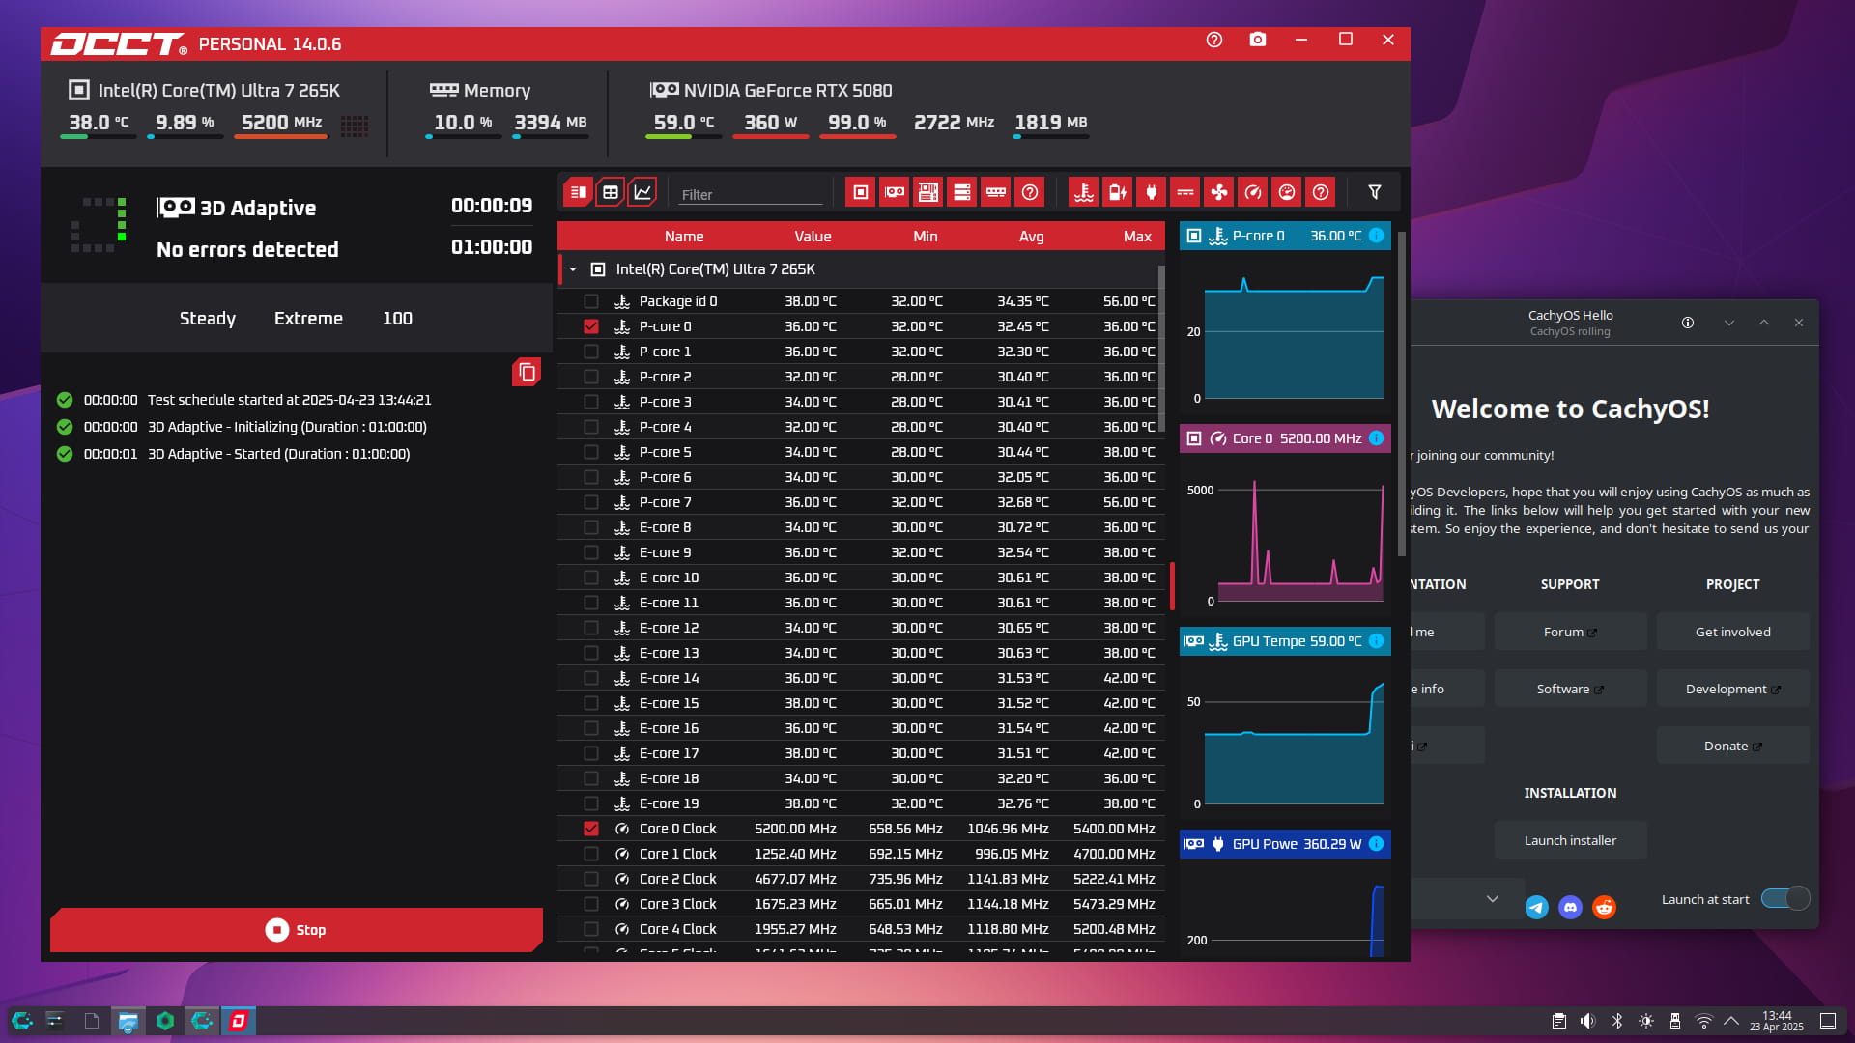Click the Max column header
Viewport: 1855px width, 1043px height.
[1136, 237]
